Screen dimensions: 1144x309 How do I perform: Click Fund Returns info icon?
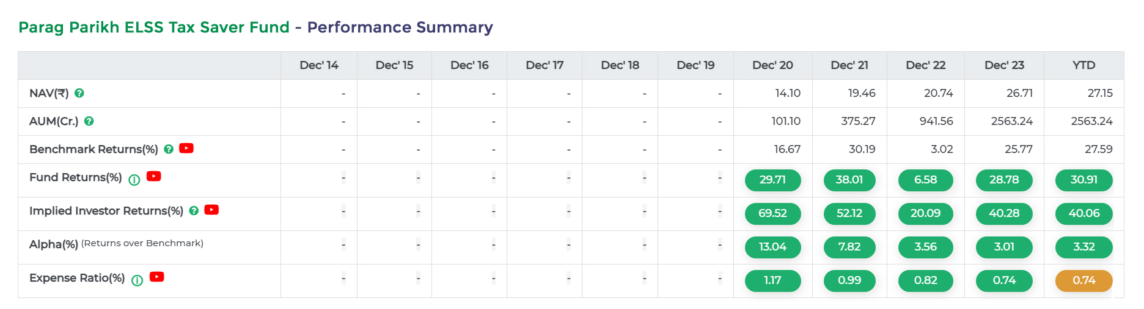(134, 180)
